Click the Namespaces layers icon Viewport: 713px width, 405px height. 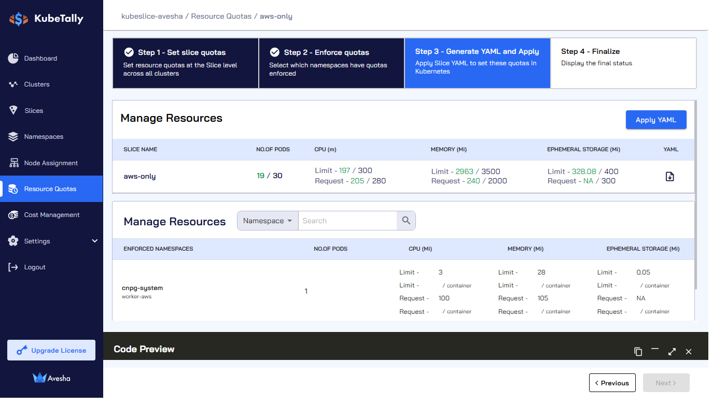[13, 137]
